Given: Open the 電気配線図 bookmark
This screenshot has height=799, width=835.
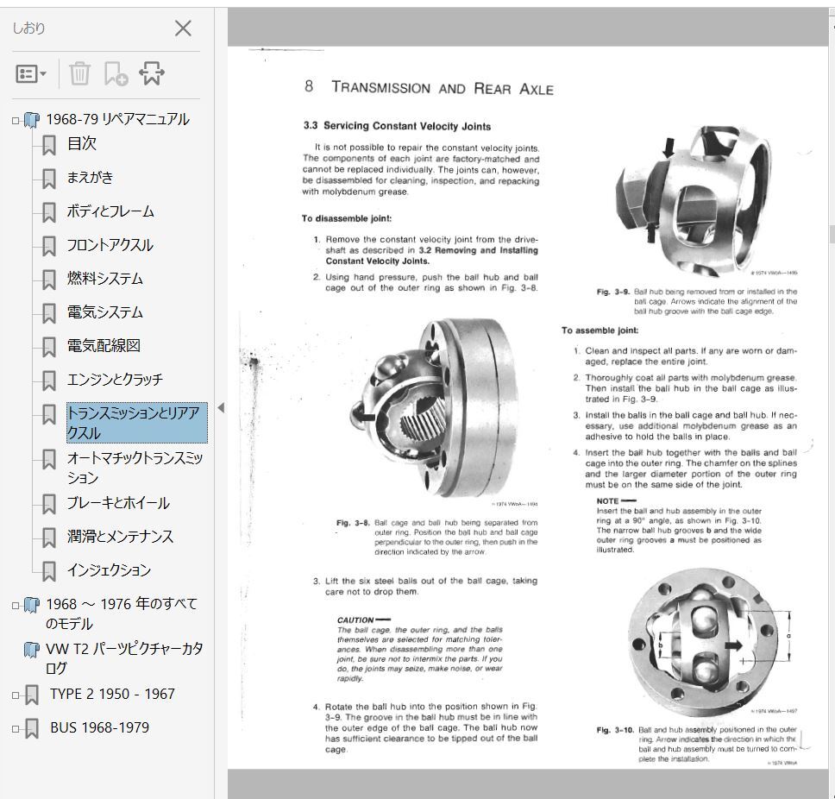Looking at the screenshot, I should 104,346.
